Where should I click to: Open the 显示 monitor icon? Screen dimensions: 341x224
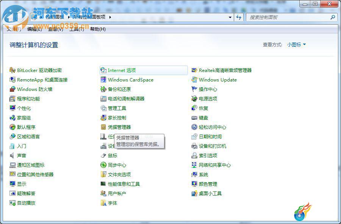click(13, 184)
